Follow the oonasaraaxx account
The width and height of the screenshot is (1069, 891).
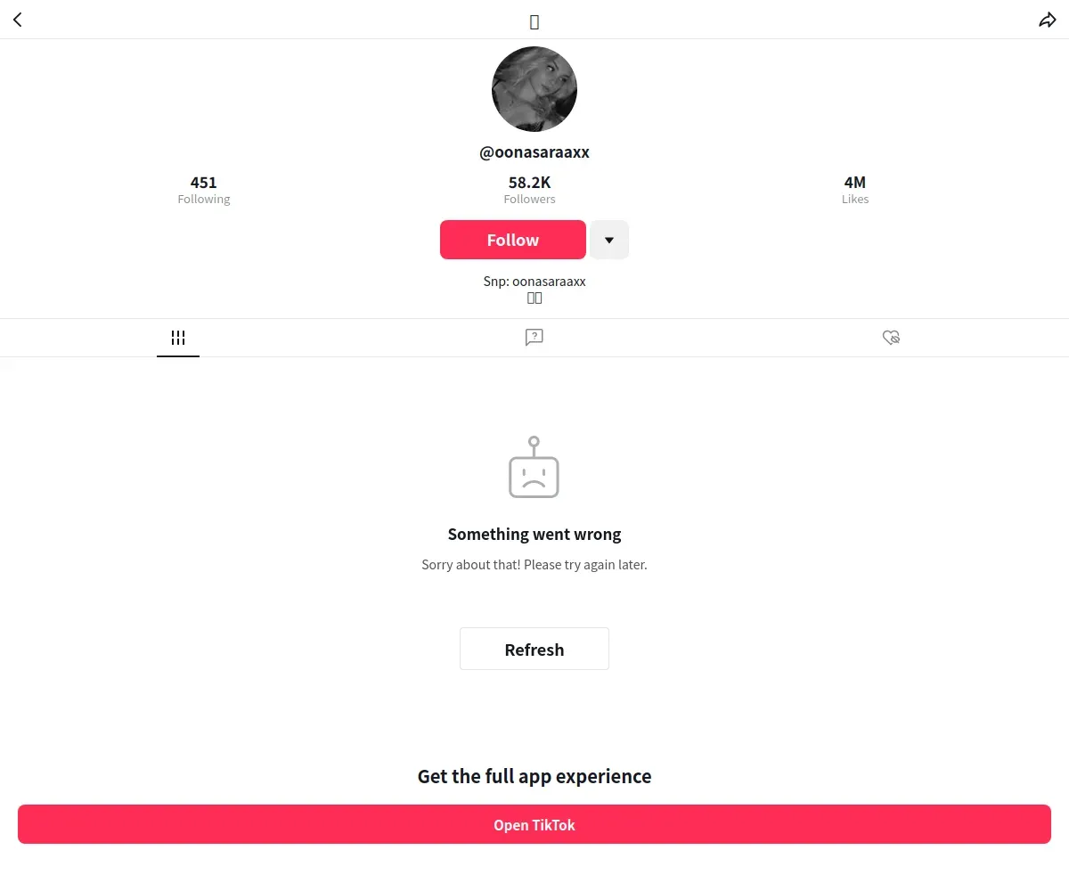point(513,240)
